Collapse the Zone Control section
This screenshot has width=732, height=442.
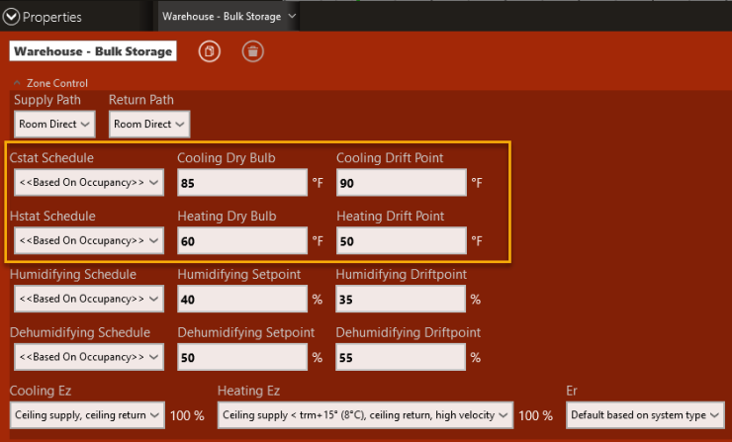point(17,83)
